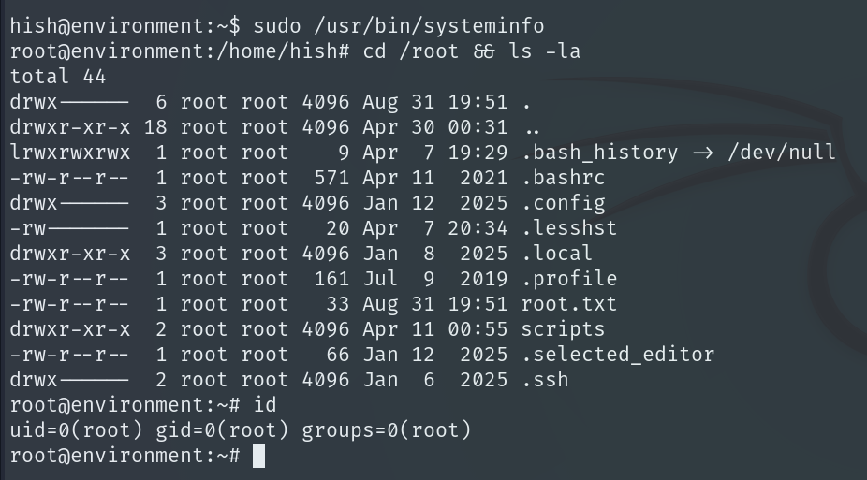Click the .ssh directory name

point(545,380)
